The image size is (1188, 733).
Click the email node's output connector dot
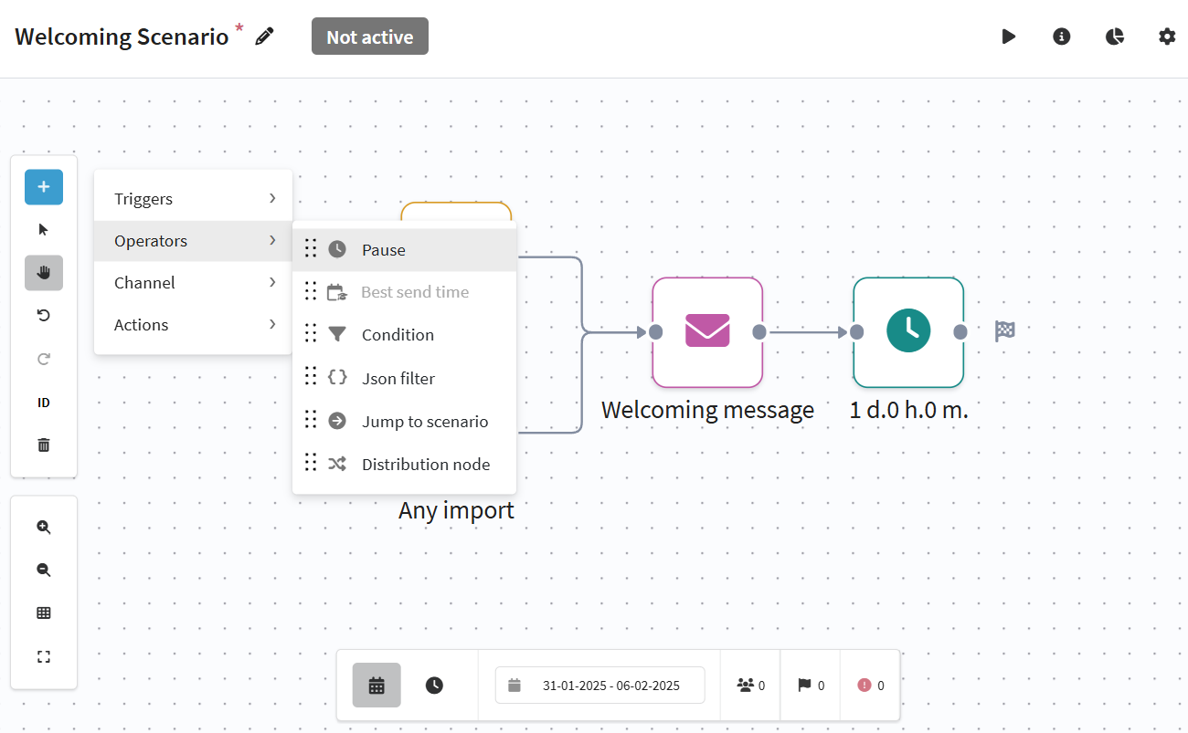[x=759, y=332]
